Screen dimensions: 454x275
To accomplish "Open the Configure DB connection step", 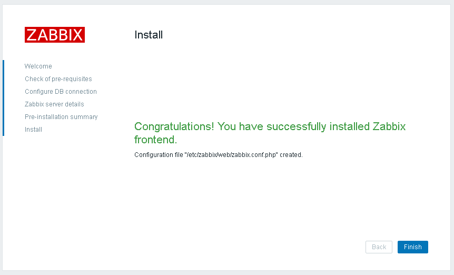I will pyautogui.click(x=61, y=92).
